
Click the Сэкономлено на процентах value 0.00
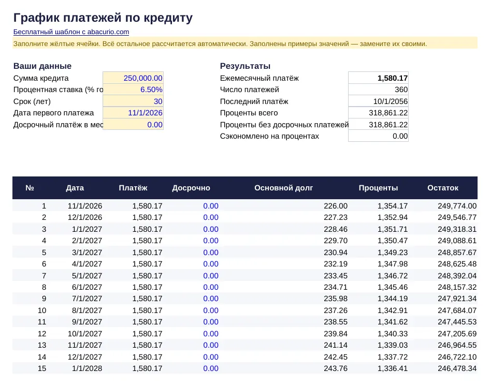(x=378, y=136)
